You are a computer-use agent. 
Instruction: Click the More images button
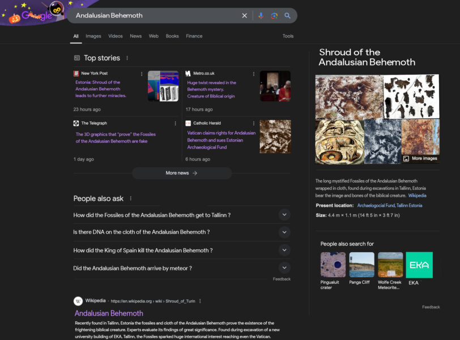420,159
